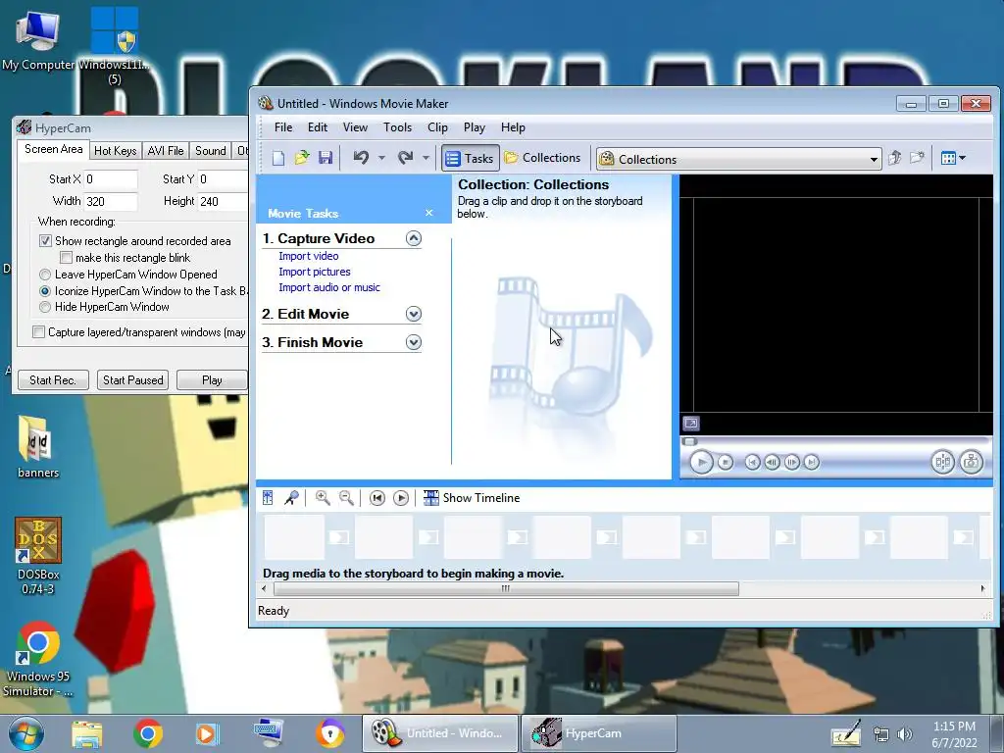Open the redo history dropdown arrow
Screen dimensions: 1004x753
pos(426,158)
